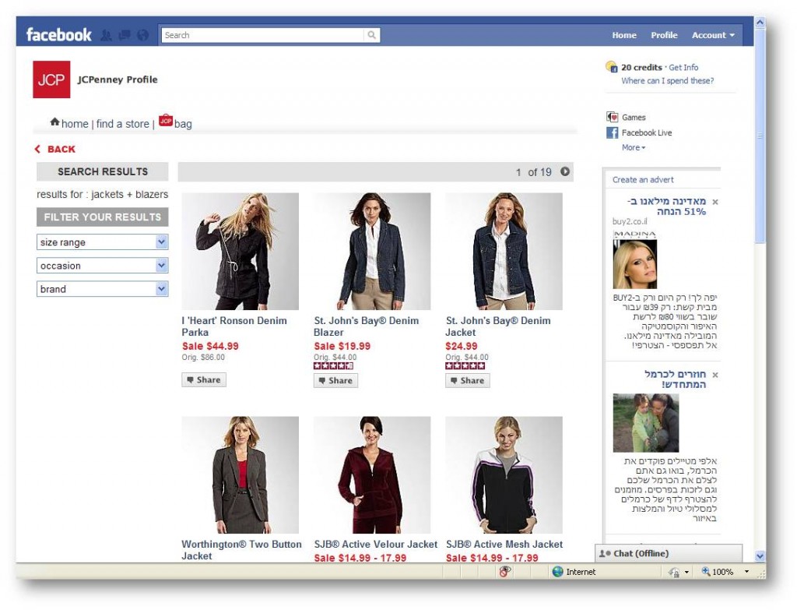Click the JCPenney Profile title
797x610 pixels.
[x=118, y=79]
